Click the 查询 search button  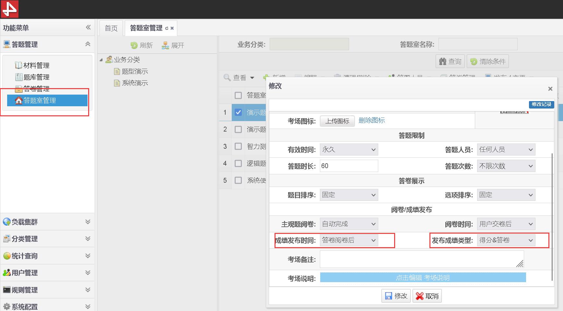[450, 61]
